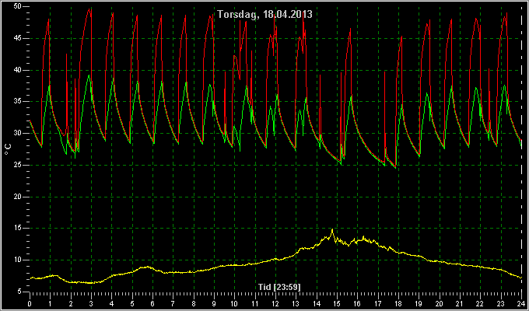
Task: Click the 40 degree y-axis label
Action: pos(18,70)
